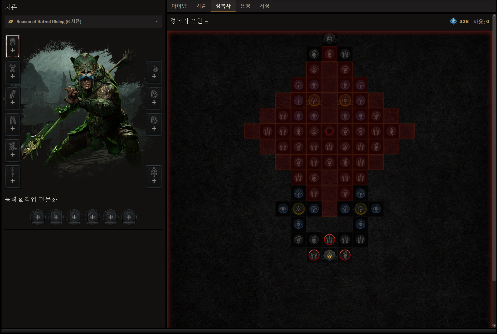The image size is (497, 334).
Task: Click the 정복자 포인트 heading
Action: (190, 21)
